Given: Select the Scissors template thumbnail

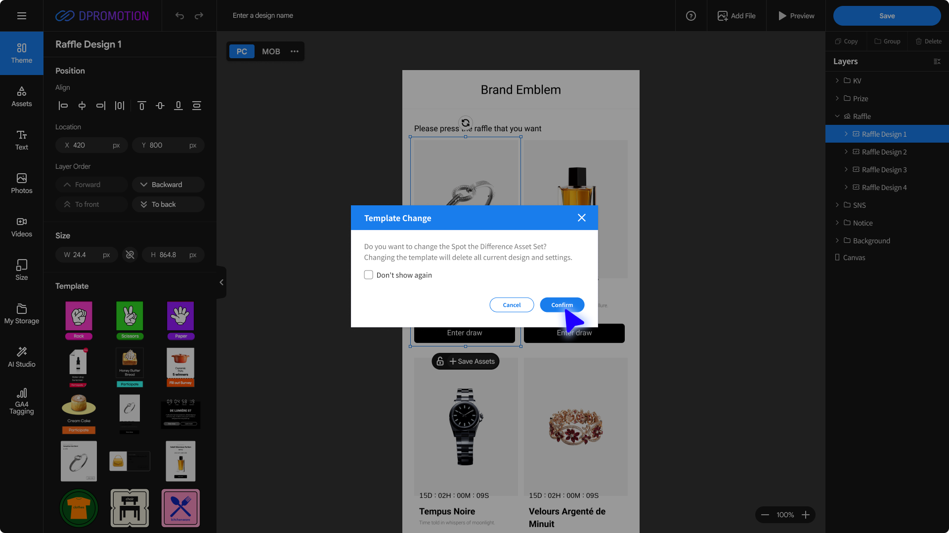Looking at the screenshot, I should tap(129, 320).
